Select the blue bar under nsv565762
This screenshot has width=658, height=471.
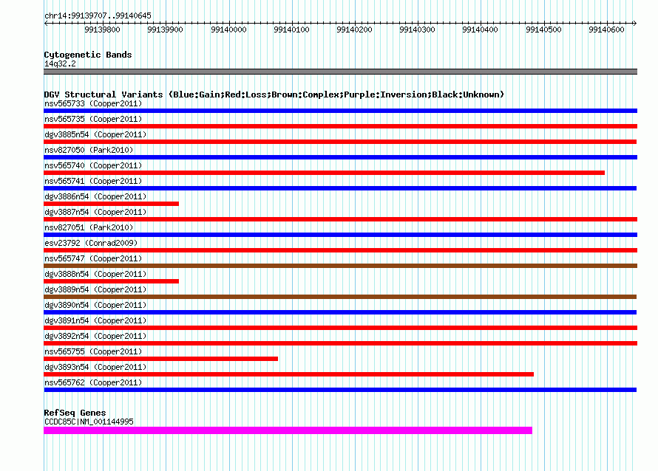click(340, 390)
